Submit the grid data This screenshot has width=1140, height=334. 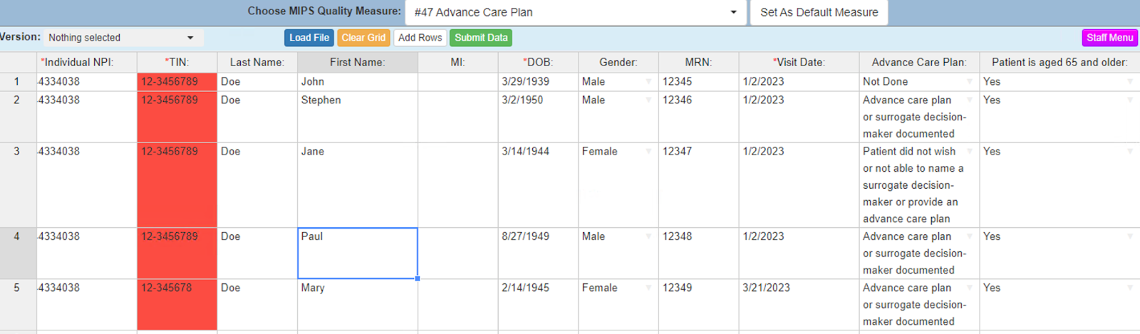481,38
